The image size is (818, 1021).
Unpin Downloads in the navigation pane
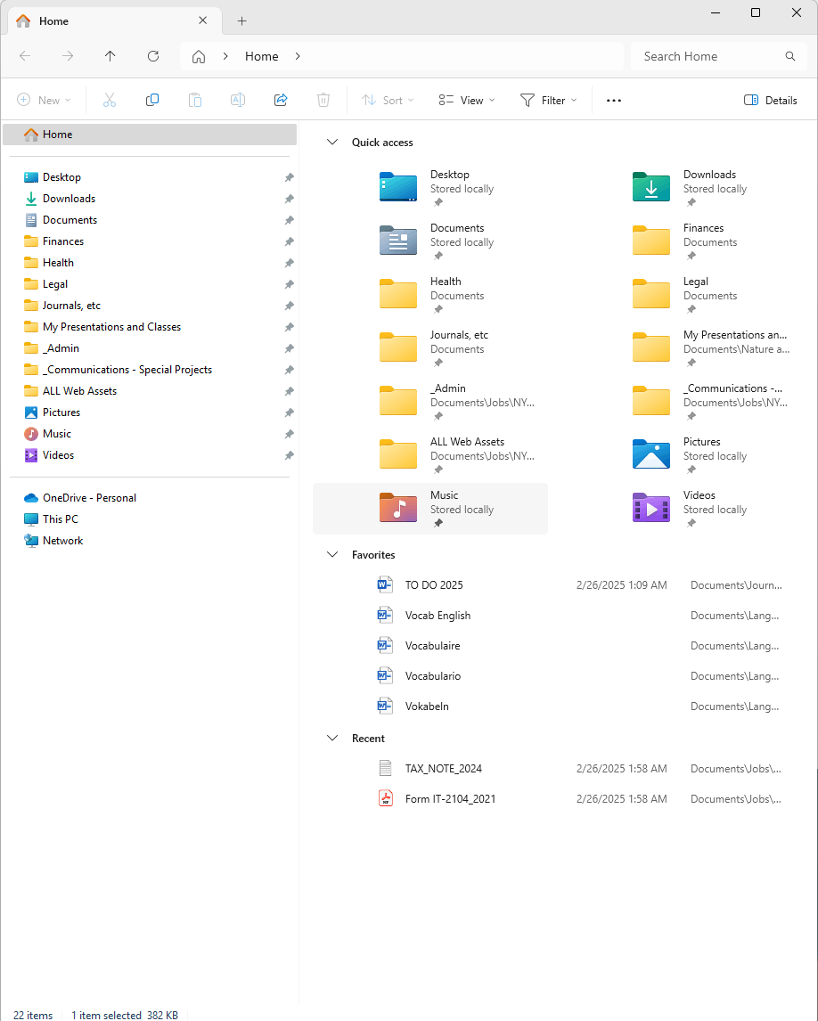click(290, 199)
